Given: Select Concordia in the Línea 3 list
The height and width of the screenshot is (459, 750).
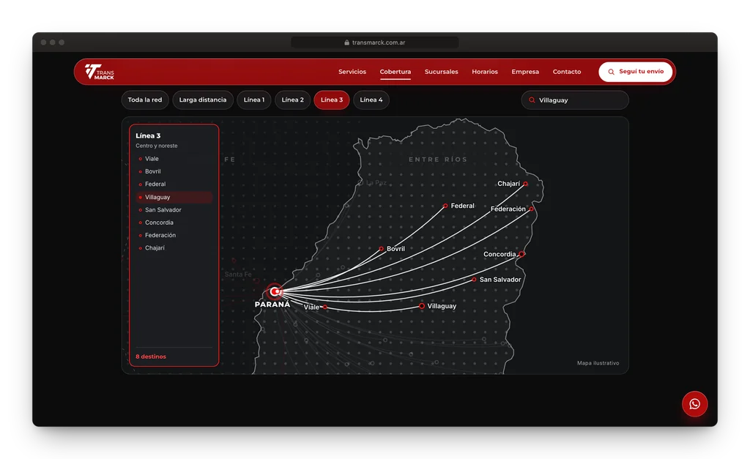Looking at the screenshot, I should [174, 223].
